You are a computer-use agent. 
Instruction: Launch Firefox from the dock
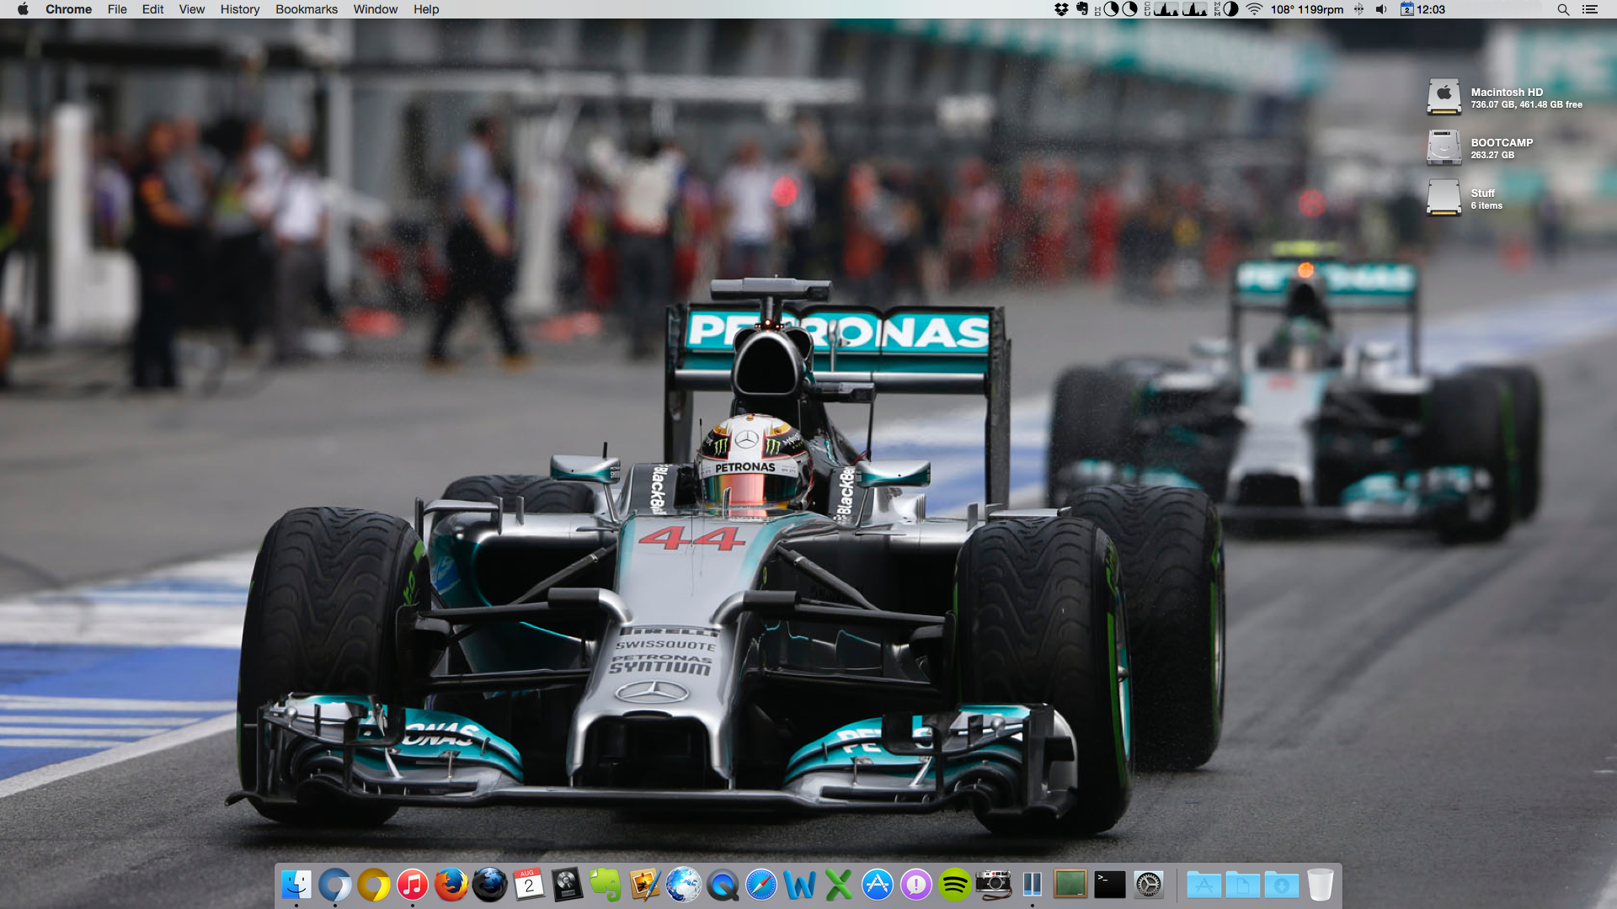(x=451, y=885)
